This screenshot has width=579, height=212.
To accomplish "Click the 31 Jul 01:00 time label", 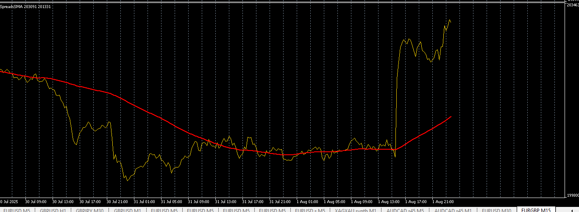I will point(144,201).
